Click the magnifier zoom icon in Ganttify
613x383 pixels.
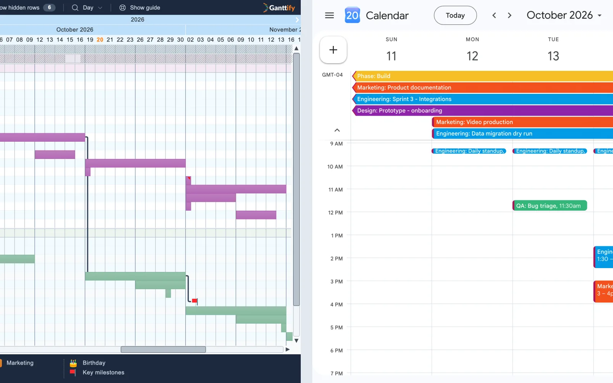click(x=75, y=8)
